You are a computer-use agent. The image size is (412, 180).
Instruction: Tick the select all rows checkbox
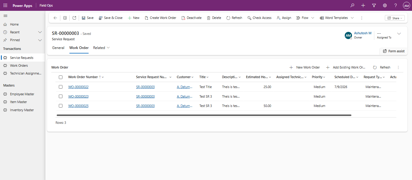coord(61,77)
